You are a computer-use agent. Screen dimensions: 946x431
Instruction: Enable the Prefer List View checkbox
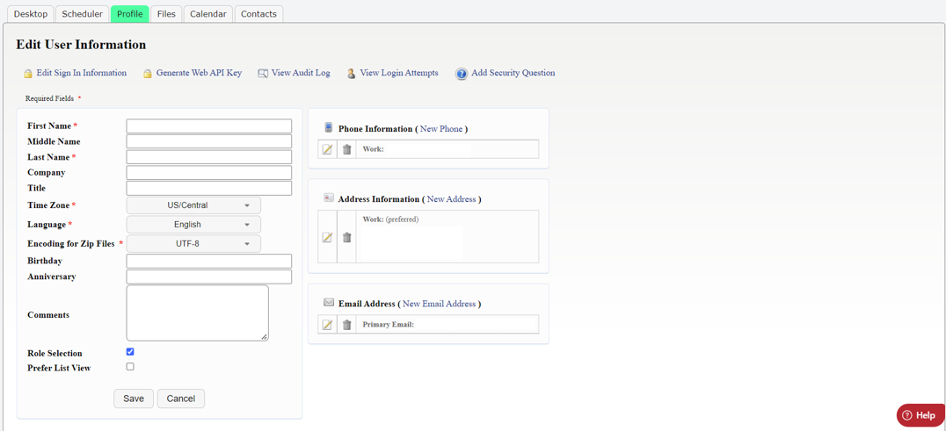pos(130,366)
